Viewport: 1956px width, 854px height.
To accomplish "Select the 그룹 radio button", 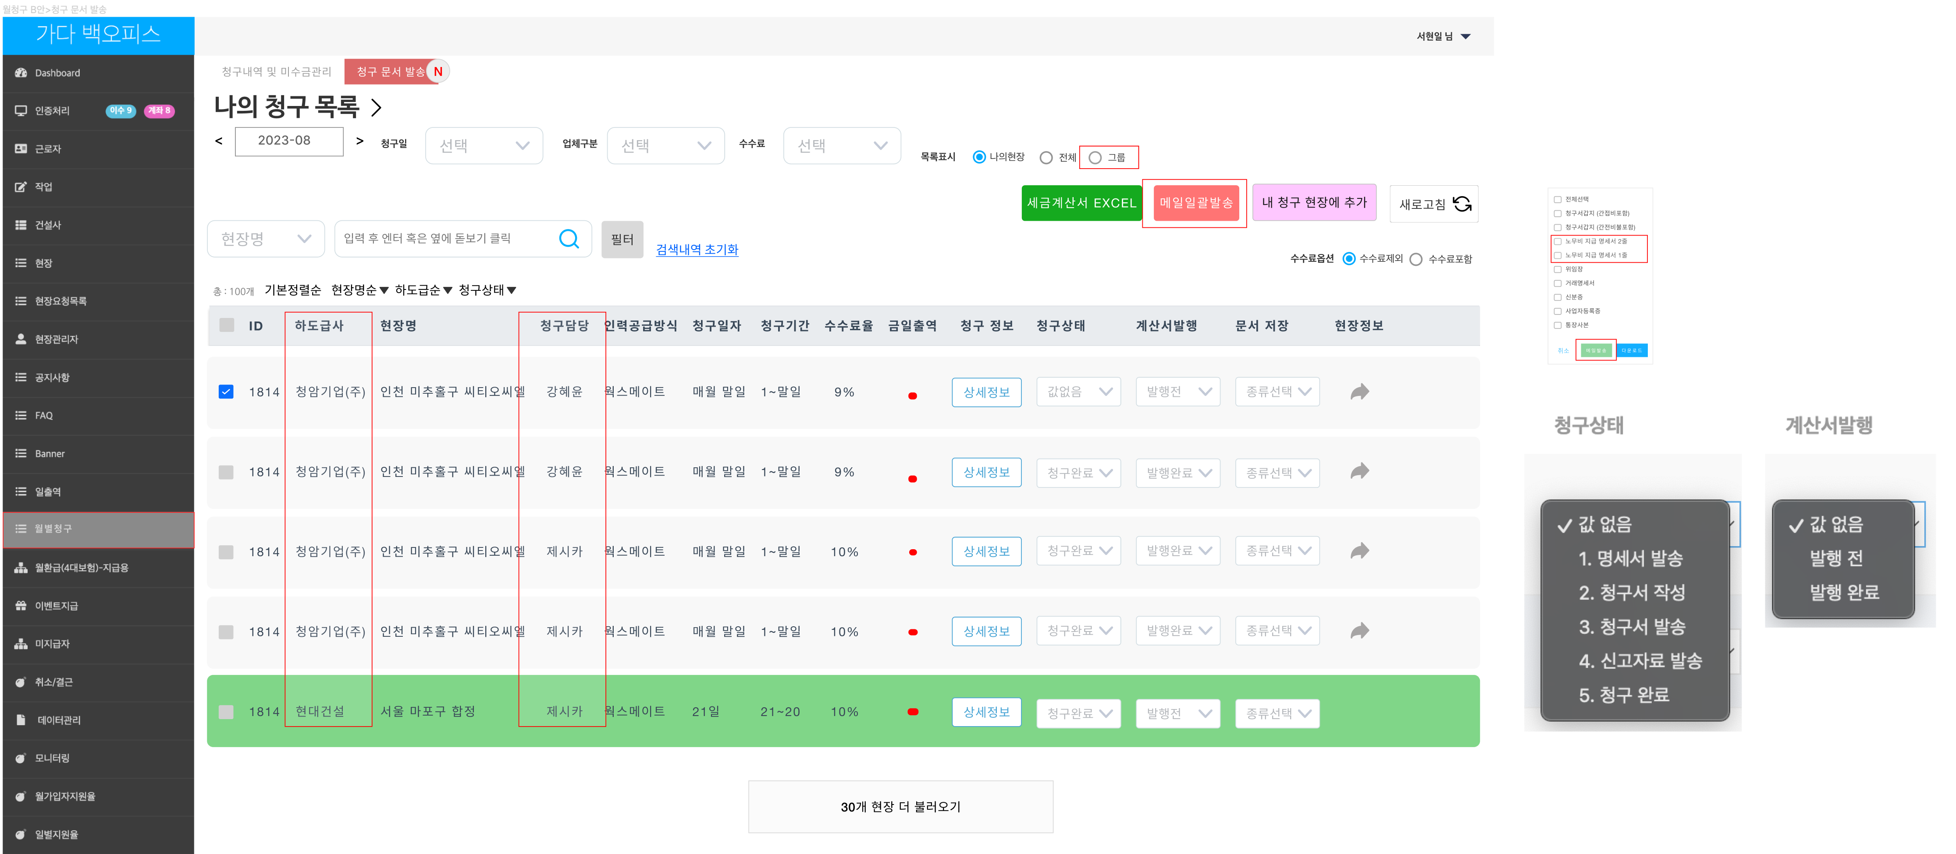I will click(x=1095, y=158).
